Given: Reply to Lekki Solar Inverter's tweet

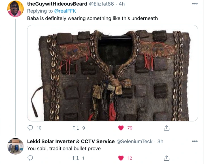Looking at the screenshot, I should click(30, 158).
